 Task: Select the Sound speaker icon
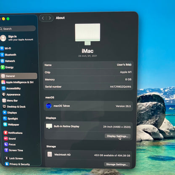point(6,138)
